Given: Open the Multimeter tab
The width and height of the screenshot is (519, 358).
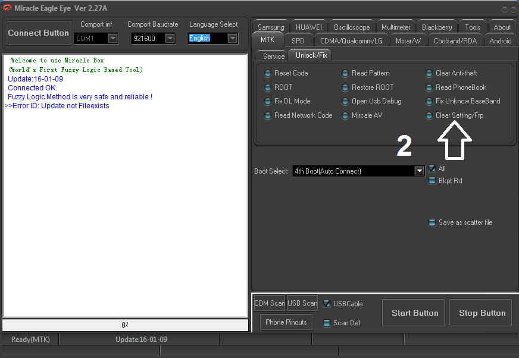Looking at the screenshot, I should [396, 27].
